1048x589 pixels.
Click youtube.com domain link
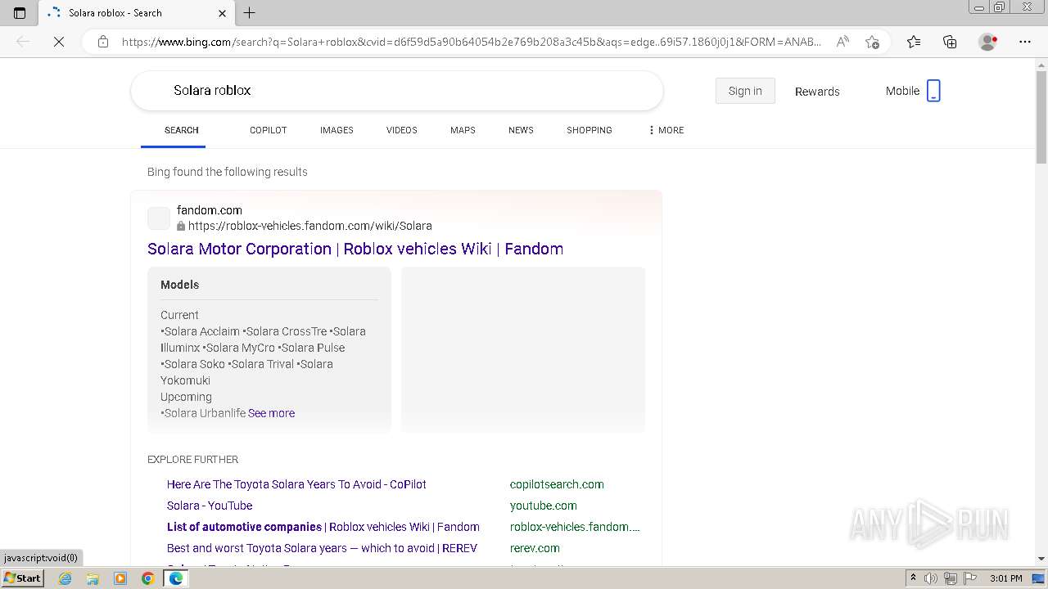544,506
